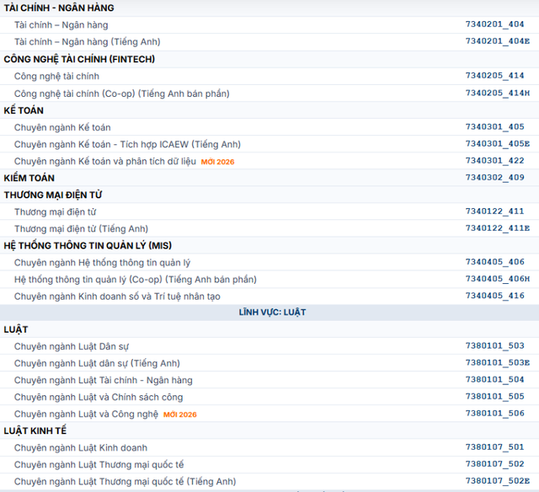Select Chuyên ngành Kế toán - Tích hợp ICAEW
The height and width of the screenshot is (492, 539).
[x=127, y=144]
